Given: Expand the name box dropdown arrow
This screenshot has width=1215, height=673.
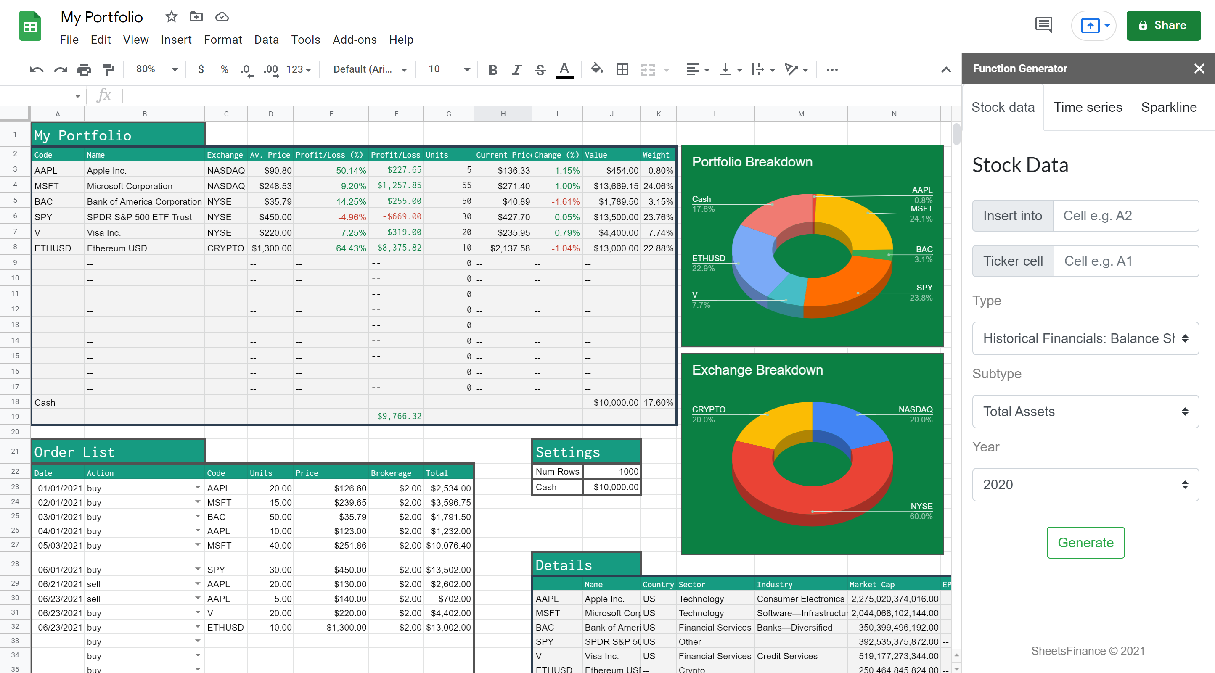Looking at the screenshot, I should [x=77, y=97].
